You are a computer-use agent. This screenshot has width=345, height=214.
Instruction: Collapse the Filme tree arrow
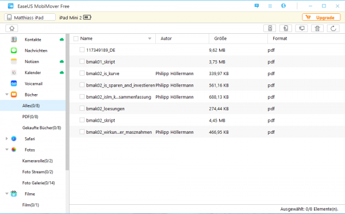[7, 194]
